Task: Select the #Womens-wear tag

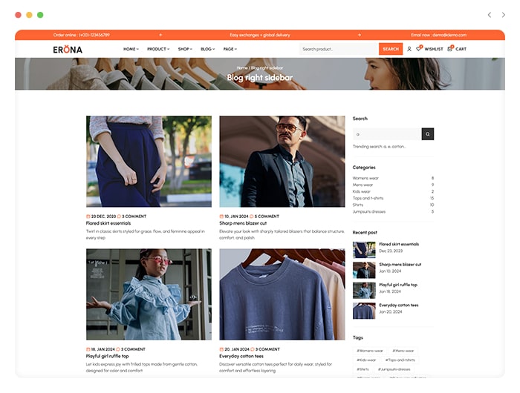Action: point(370,351)
